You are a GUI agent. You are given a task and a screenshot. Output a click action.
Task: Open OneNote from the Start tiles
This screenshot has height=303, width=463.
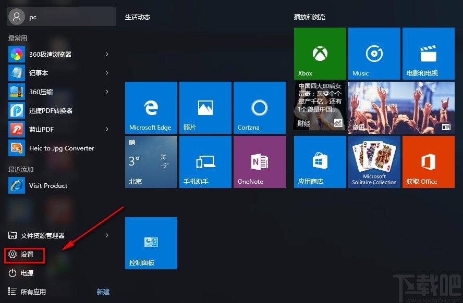pos(259,161)
